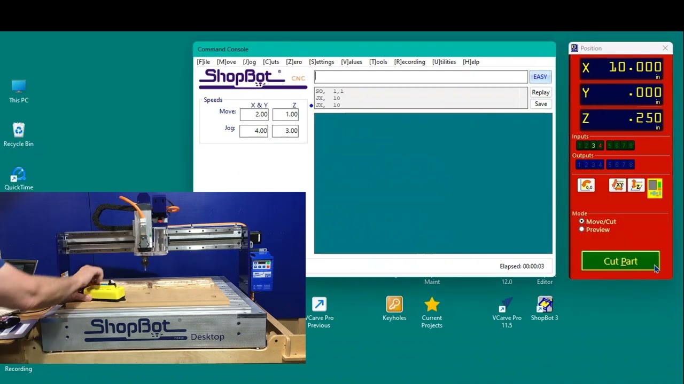Select the QuickTime desktop icon
The height and width of the screenshot is (384, 684).
[x=19, y=179]
